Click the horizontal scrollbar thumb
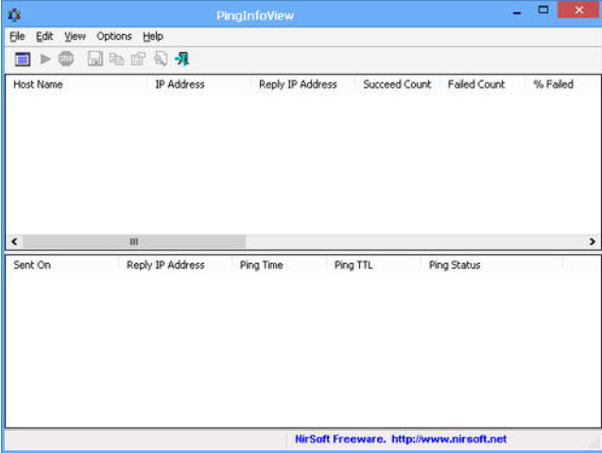Screen dimensions: 602x453 pos(134,242)
